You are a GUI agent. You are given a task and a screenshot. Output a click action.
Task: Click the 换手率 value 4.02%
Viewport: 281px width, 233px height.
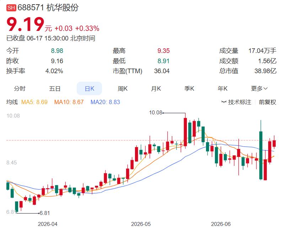[x=54, y=71]
